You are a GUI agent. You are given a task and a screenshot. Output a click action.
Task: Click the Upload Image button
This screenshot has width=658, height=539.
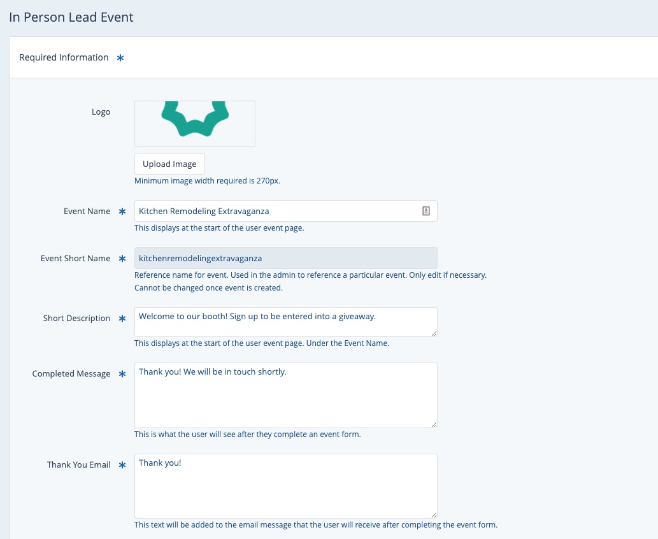pos(169,164)
